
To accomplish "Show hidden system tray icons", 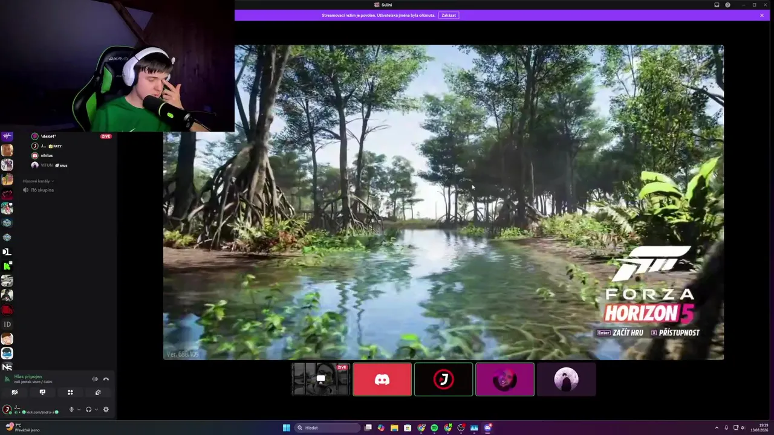I will pyautogui.click(x=717, y=428).
